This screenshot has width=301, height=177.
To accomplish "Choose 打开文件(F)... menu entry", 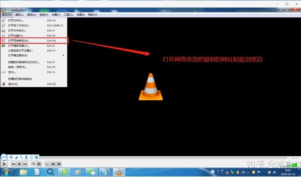I will [x=34, y=20].
